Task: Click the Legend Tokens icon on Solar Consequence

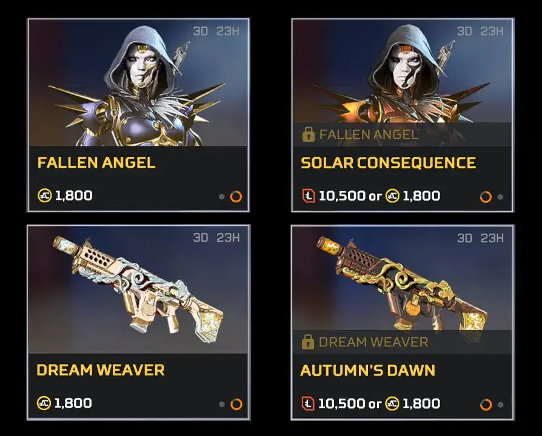Action: pyautogui.click(x=309, y=196)
